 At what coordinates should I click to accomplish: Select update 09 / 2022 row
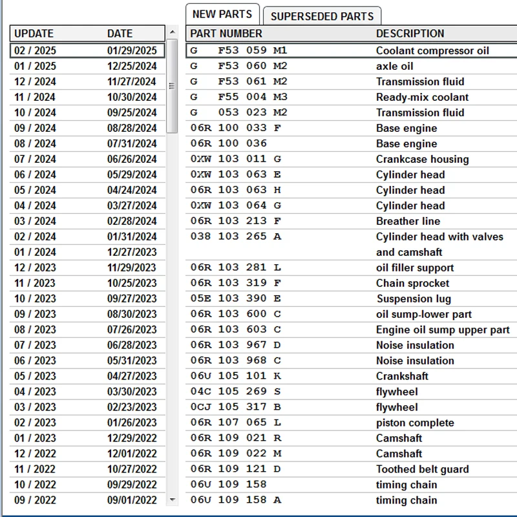click(87, 500)
